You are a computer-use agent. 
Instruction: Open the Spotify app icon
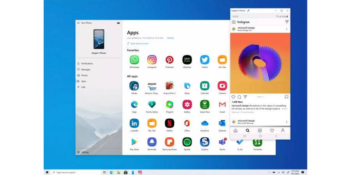point(187,142)
